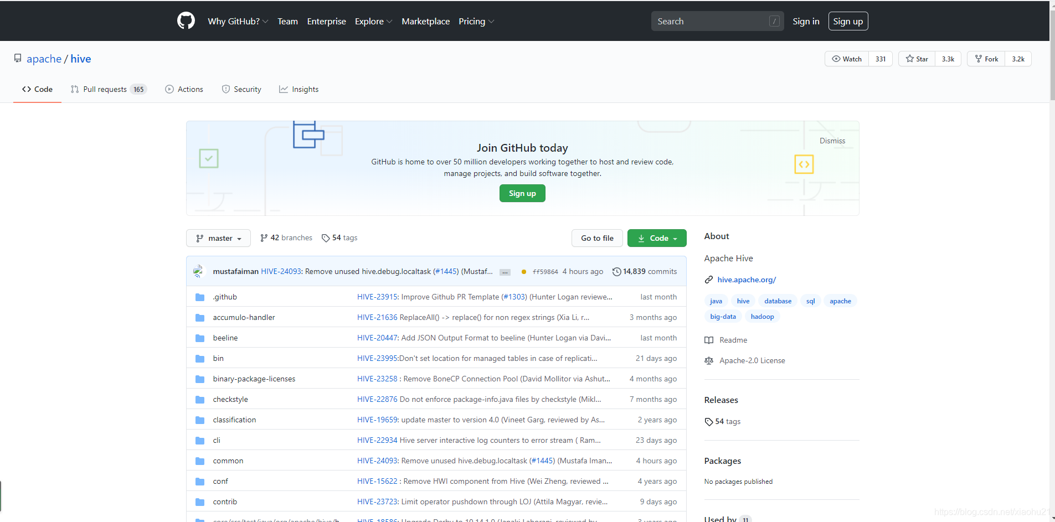Open the 42 branches link
1055x522 pixels.
pyautogui.click(x=286, y=238)
